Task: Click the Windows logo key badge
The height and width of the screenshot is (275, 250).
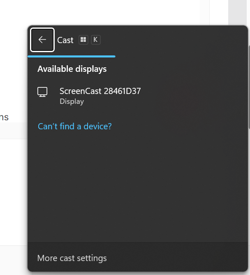Action: pos(83,40)
